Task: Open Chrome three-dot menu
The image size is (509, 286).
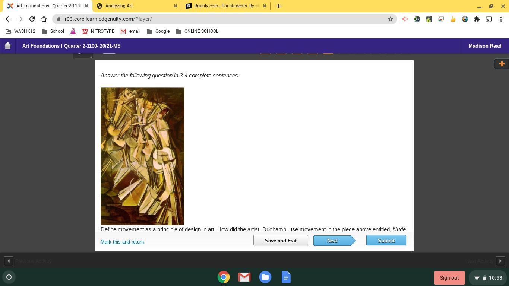Action: point(501,19)
